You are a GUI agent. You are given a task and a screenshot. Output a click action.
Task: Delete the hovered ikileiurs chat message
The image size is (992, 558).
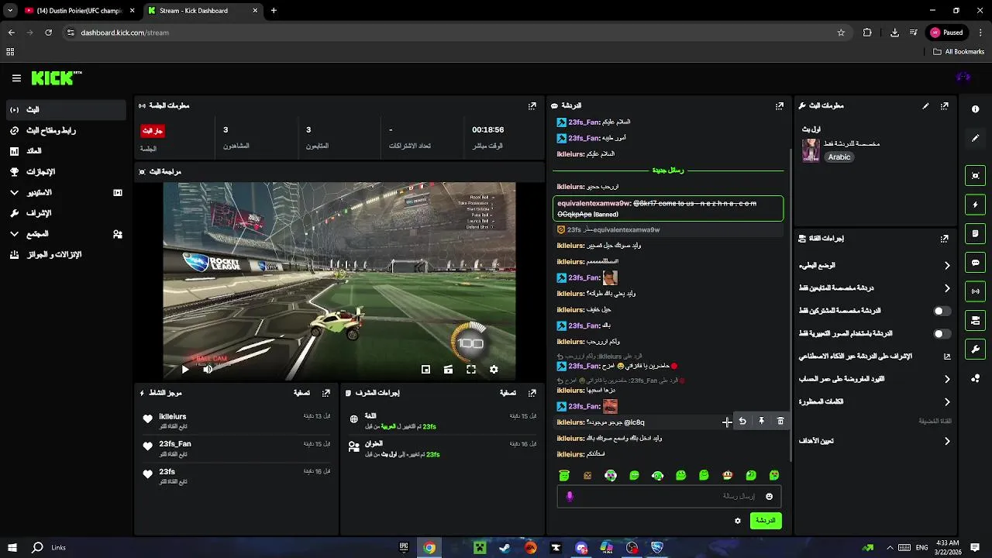click(x=780, y=421)
